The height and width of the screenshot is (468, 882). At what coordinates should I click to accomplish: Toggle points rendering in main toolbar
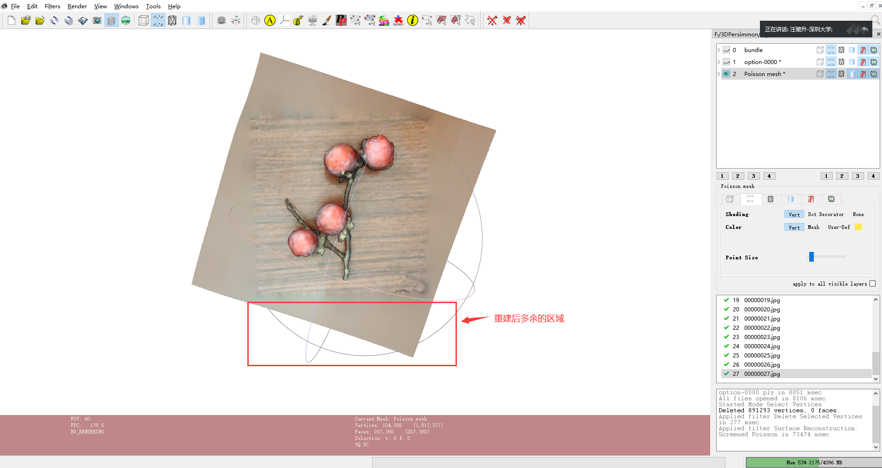pos(158,20)
